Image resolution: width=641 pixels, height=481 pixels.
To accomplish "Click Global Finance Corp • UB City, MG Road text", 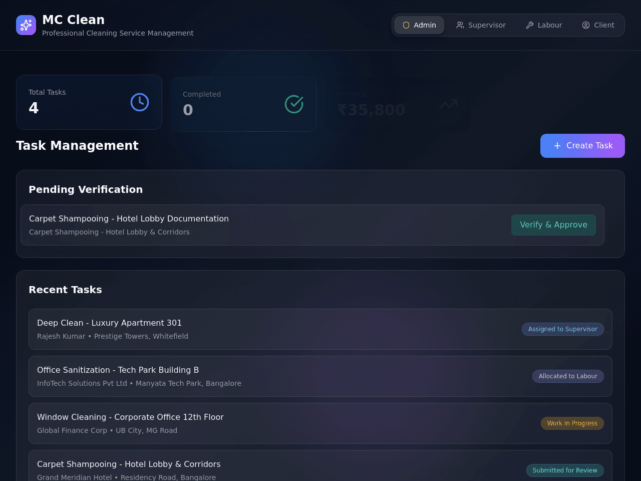I will (107, 430).
